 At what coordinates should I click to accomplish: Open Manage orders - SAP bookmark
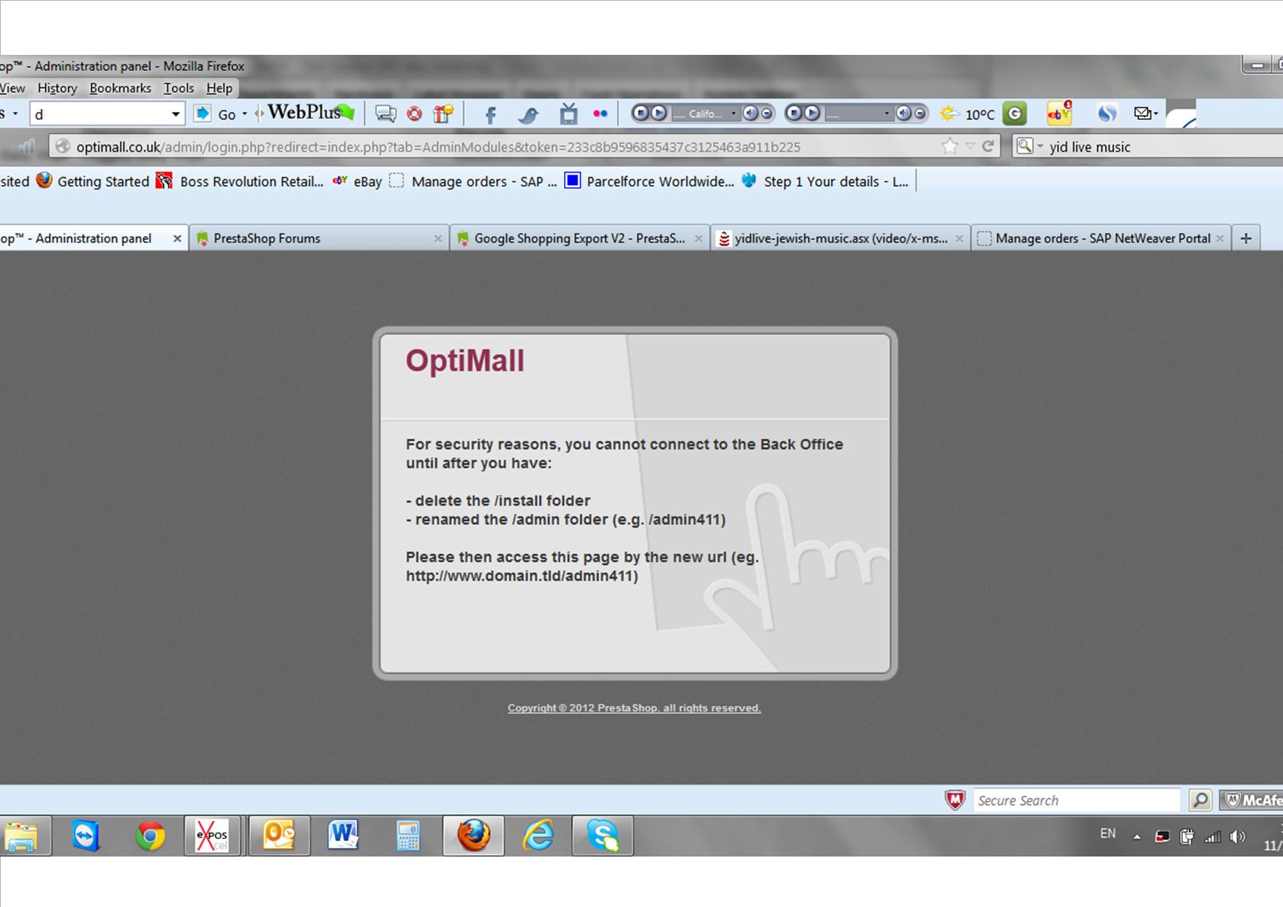coord(473,181)
